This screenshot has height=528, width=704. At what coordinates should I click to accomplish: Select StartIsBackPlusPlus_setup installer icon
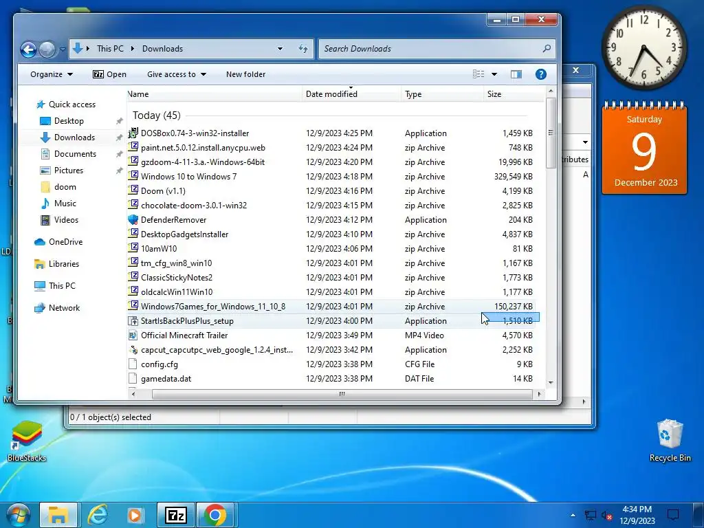(133, 320)
